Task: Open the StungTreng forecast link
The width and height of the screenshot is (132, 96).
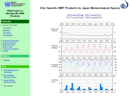Action: click(x=7, y=33)
